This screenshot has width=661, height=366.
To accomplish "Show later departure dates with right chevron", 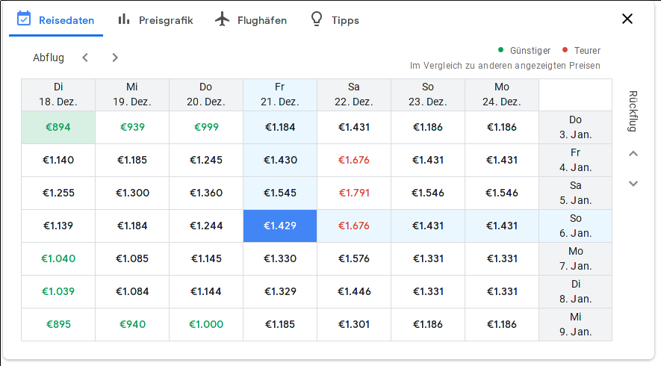I will pos(115,58).
